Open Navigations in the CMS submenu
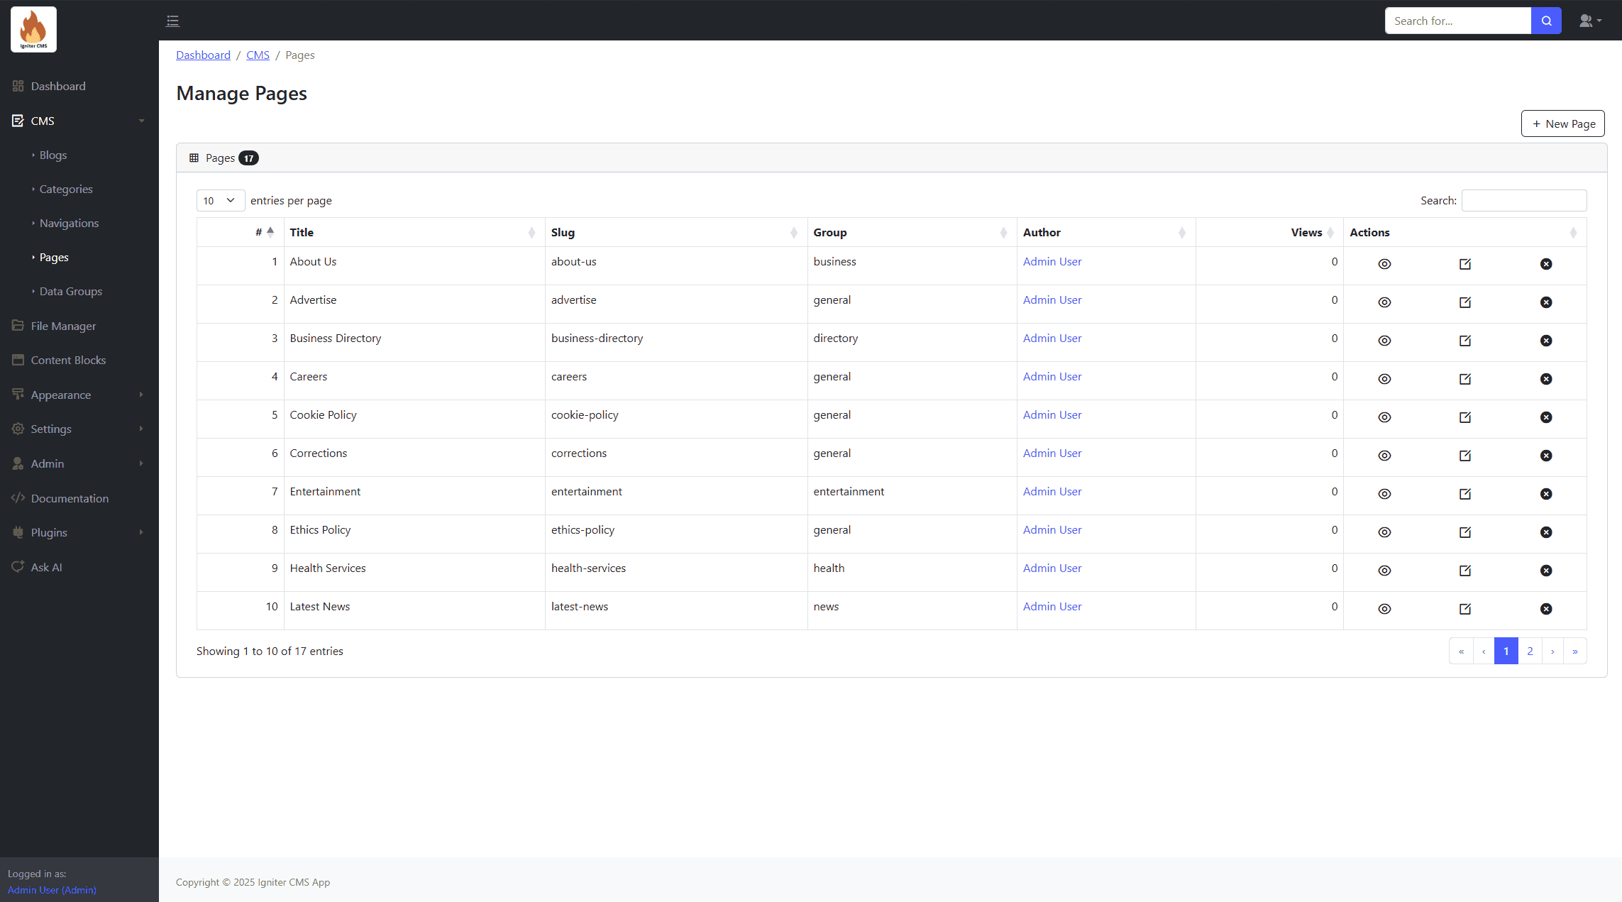This screenshot has width=1622, height=902. coord(69,223)
